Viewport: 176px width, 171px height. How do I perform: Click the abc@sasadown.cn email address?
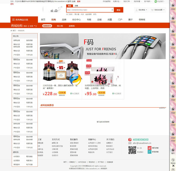pyautogui.click(x=142, y=143)
